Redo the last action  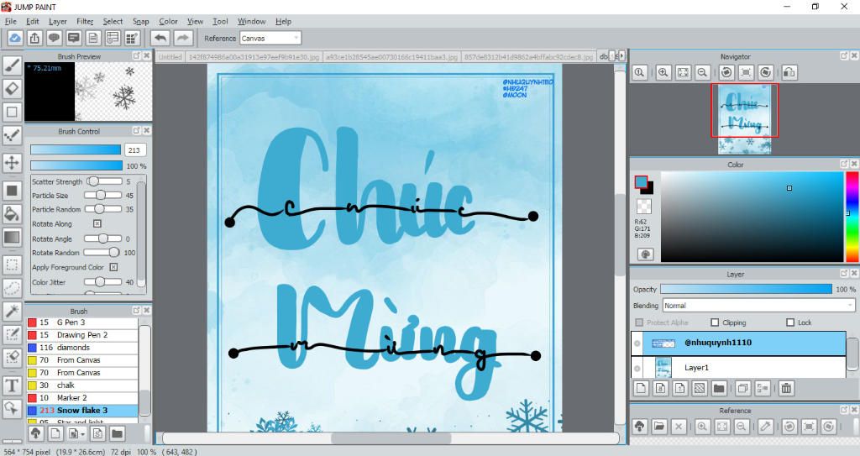coord(182,38)
